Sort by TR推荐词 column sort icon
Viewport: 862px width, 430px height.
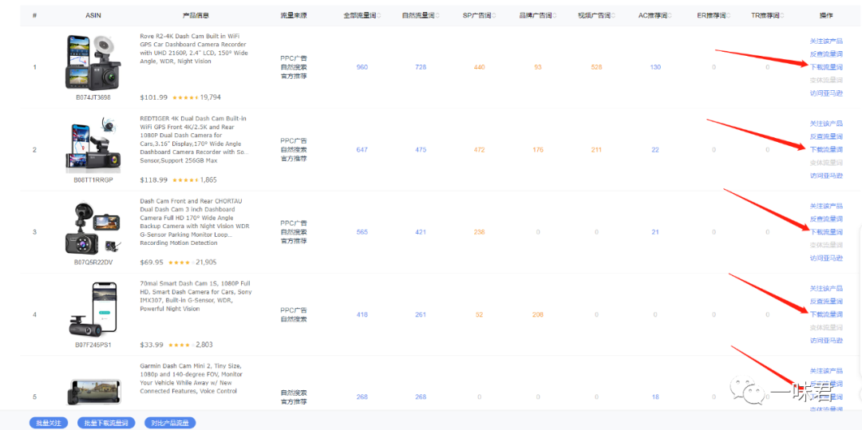[x=782, y=15]
